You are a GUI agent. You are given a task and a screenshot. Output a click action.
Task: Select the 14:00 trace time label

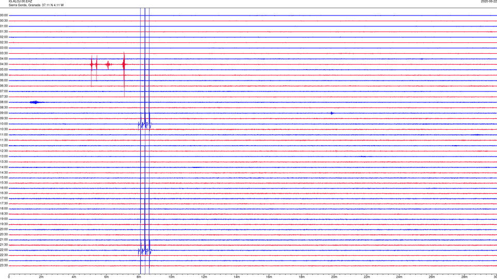(4, 167)
